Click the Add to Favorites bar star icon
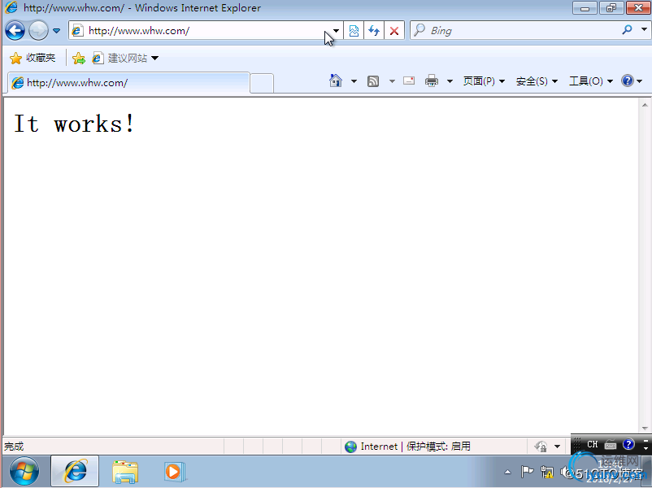652x488 pixels. click(x=79, y=59)
